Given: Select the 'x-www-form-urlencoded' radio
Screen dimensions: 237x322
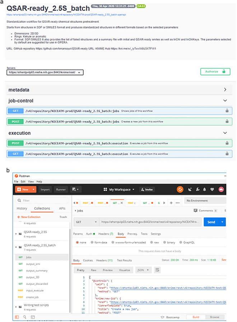Looking at the screenshot, I should pos(113,242).
